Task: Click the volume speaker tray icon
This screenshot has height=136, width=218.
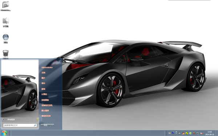Action: [194, 133]
